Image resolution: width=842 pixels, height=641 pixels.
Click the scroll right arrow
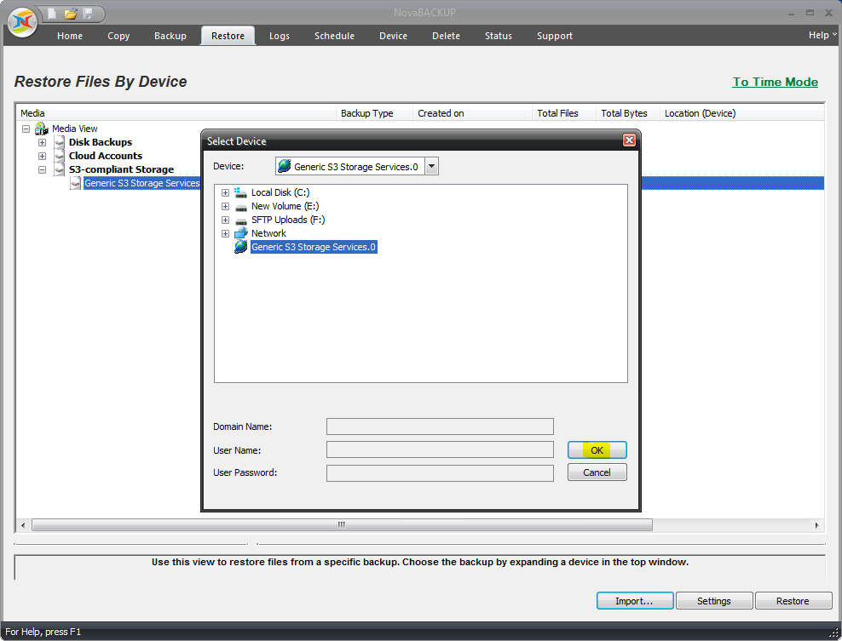point(816,525)
